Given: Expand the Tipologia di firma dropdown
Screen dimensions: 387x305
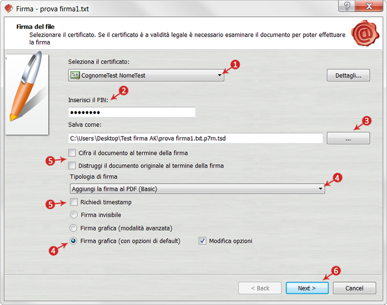Looking at the screenshot, I should click(197, 189).
